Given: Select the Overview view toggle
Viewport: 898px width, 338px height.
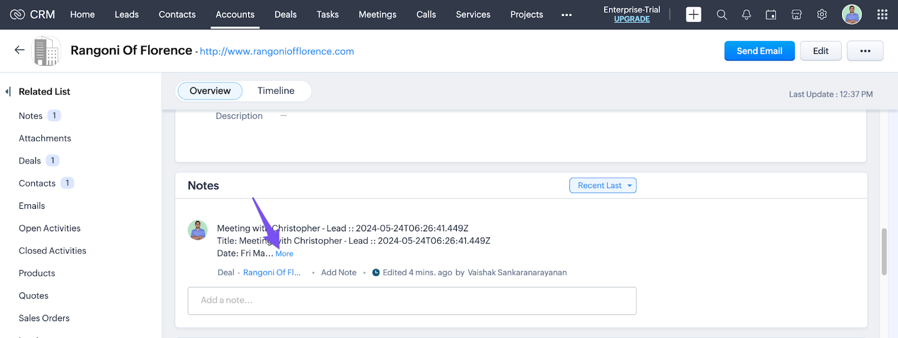Looking at the screenshot, I should 210,91.
